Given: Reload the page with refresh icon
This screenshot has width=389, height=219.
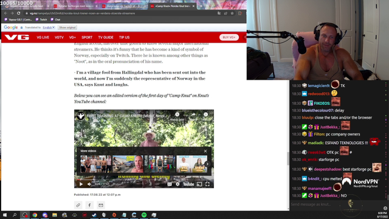Looking at the screenshot, I should point(19,13).
